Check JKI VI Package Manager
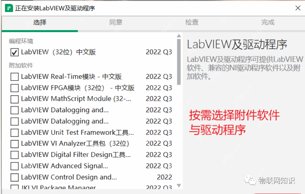The image size is (305, 194). coord(14,187)
